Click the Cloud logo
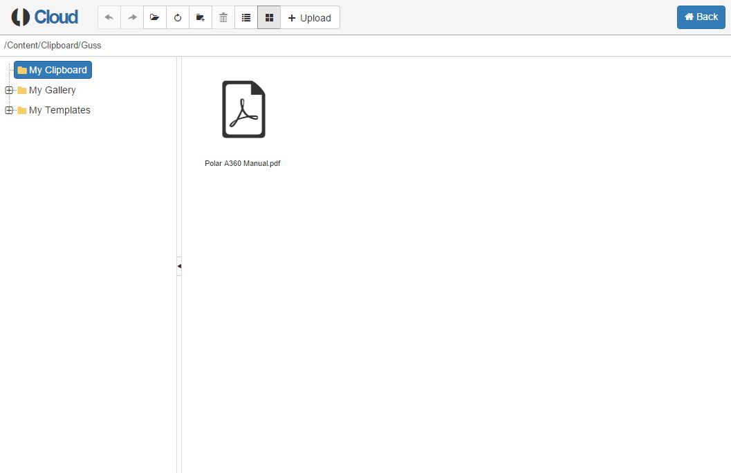 tap(45, 17)
